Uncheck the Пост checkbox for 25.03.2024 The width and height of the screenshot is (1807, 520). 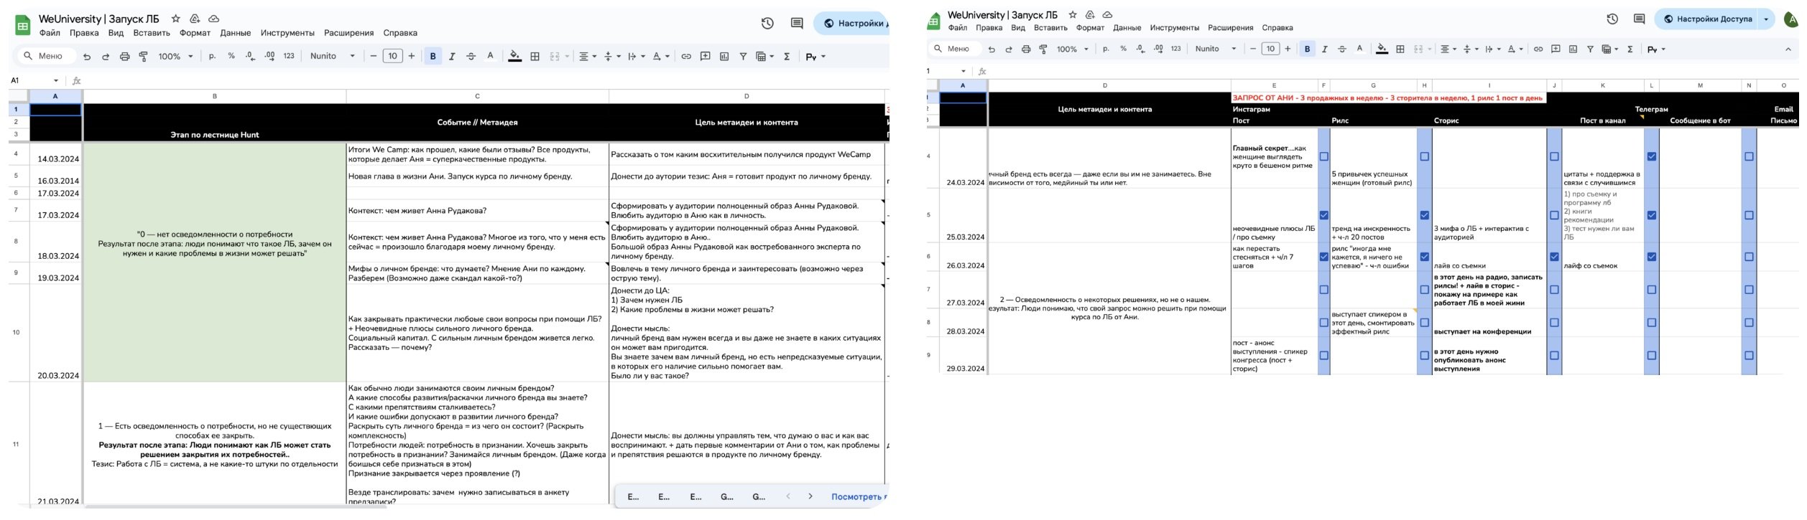(1324, 215)
